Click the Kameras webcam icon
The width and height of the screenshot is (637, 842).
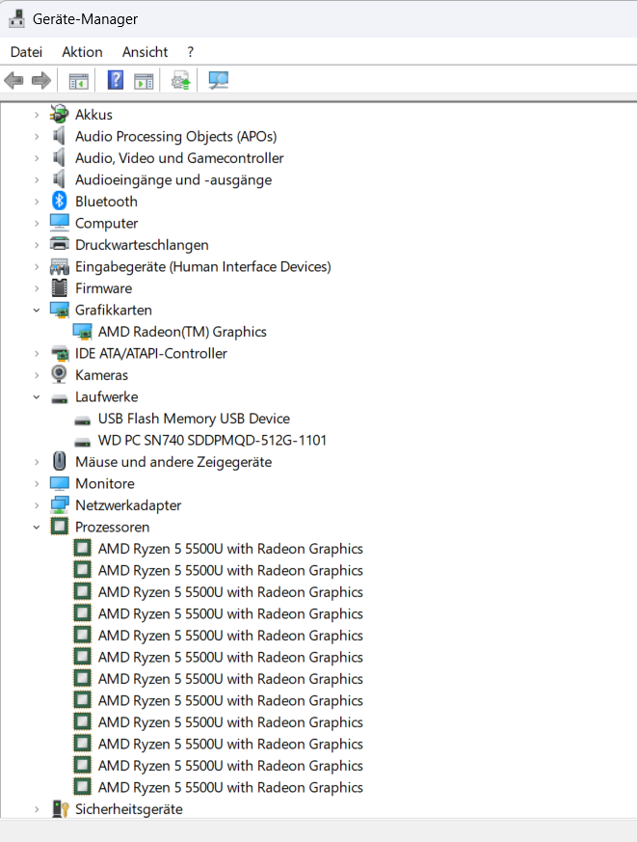coord(59,374)
